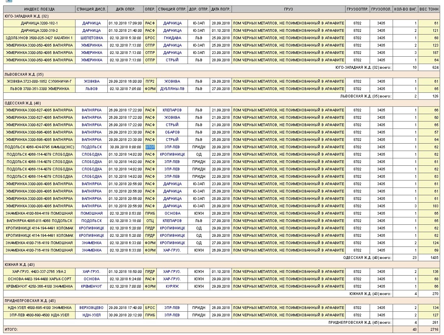Open the ЛЬВОВ station link

[x=91, y=89]
